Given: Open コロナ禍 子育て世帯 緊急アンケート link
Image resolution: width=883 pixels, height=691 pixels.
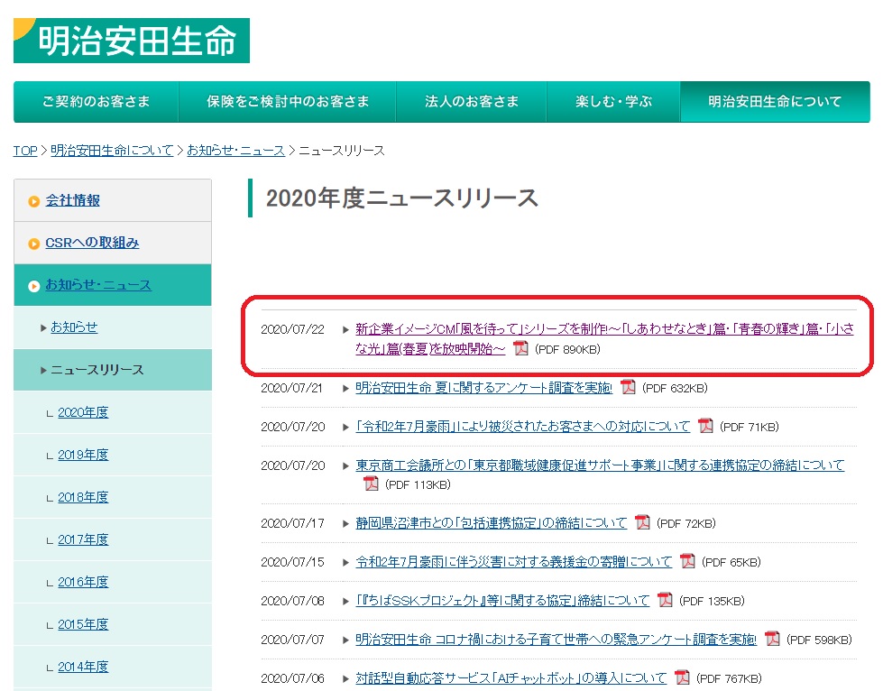Looking at the screenshot, I should 556,640.
